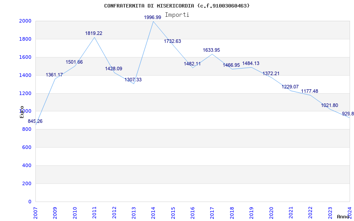Click the 1021.80 data label
Viewport: 354px width, 221px height.
(x=330, y=106)
